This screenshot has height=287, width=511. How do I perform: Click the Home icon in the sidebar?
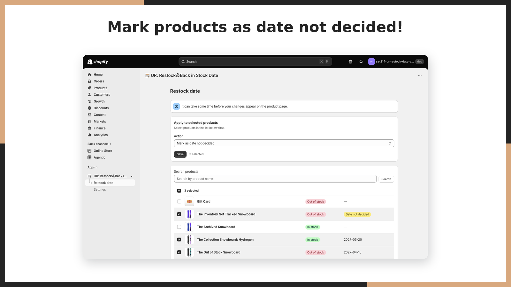(89, 75)
